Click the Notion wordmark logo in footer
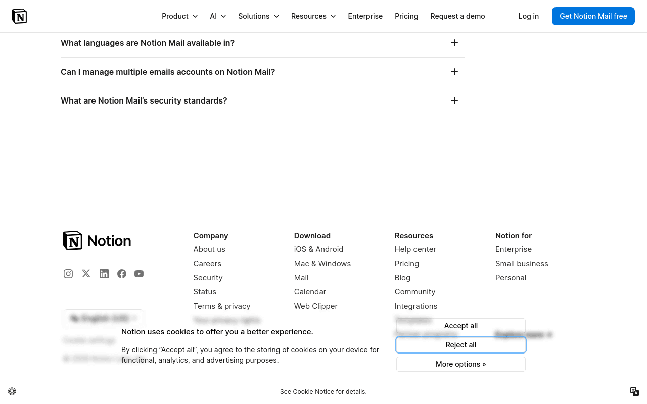Viewport: 647px width, 404px height. tap(97, 241)
